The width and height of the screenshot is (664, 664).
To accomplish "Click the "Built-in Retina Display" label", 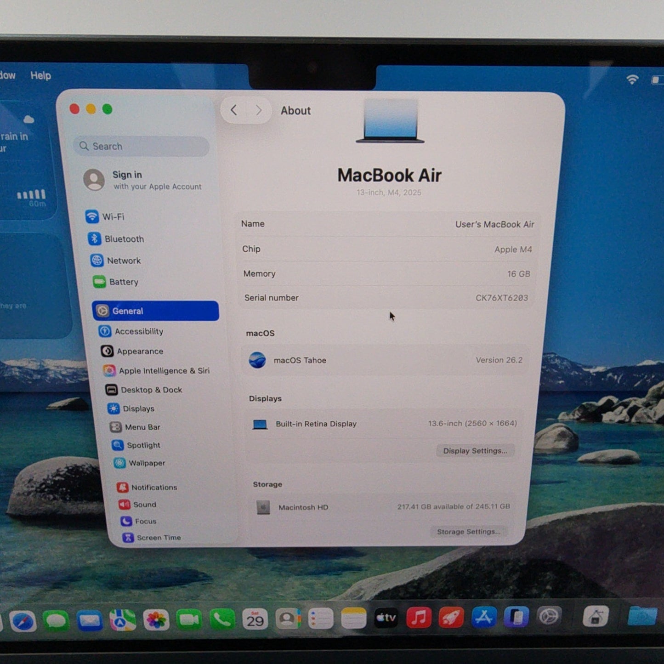I will [316, 424].
